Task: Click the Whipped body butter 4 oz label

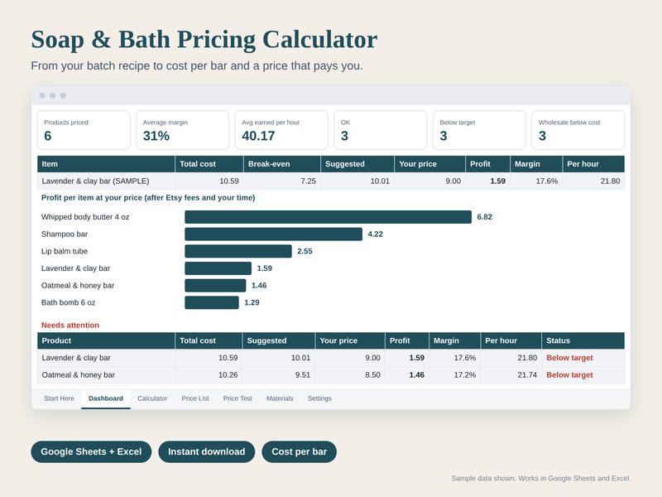Action: point(85,217)
